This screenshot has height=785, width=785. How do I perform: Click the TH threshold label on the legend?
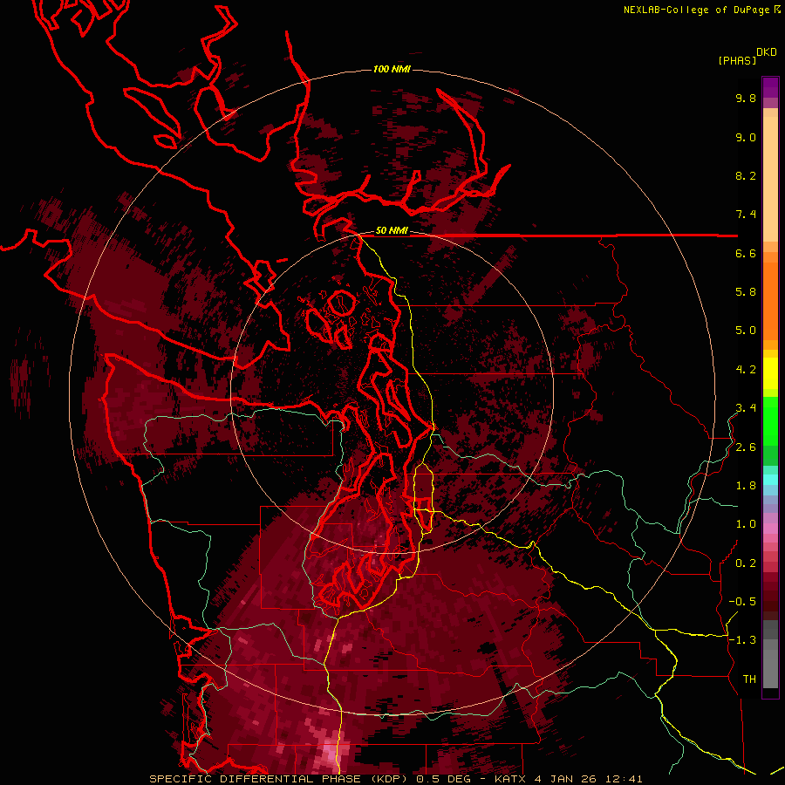[x=749, y=679]
